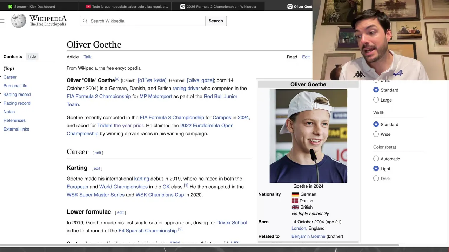Click the Search button
Image resolution: width=449 pixels, height=252 pixels.
216,21
